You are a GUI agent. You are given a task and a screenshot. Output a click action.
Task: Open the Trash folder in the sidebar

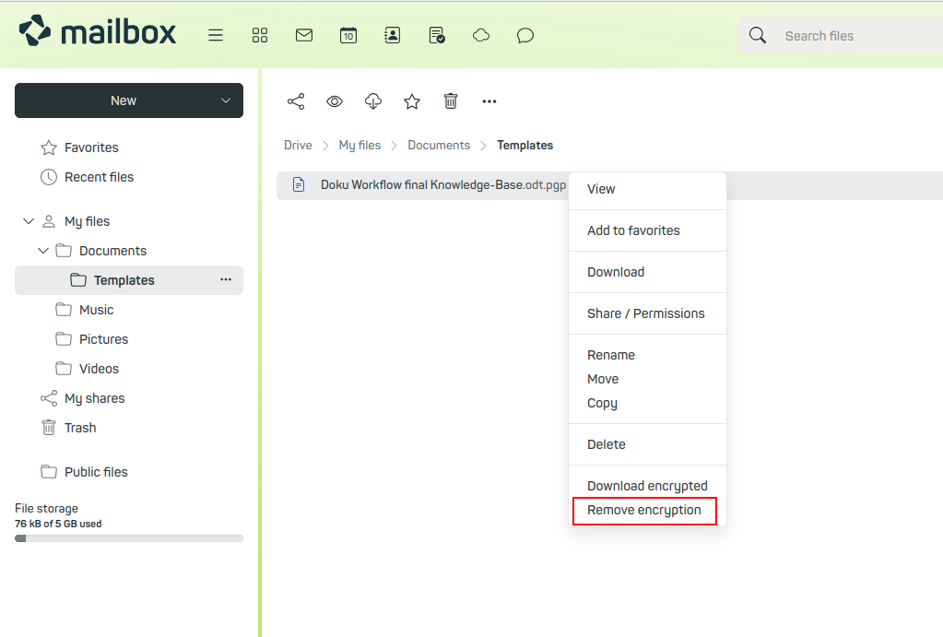80,427
